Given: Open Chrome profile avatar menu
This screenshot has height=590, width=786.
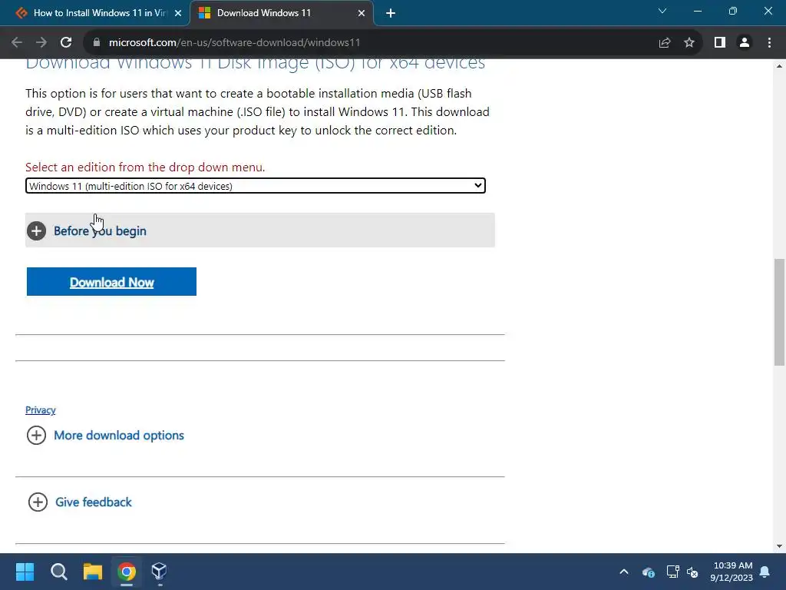Looking at the screenshot, I should (745, 43).
